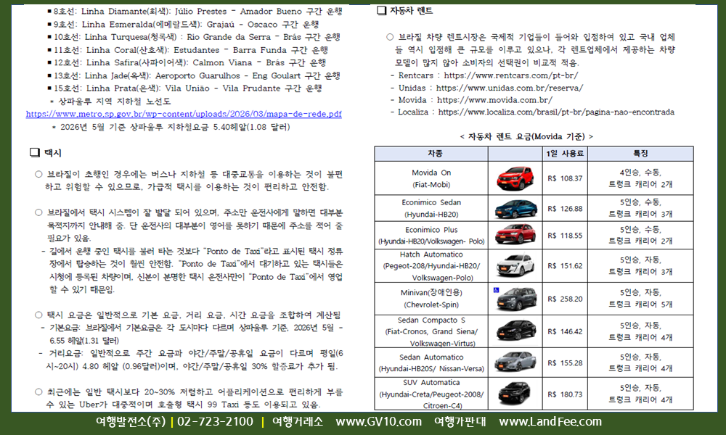Click the Sedan Compacto S model cell

tap(431, 331)
